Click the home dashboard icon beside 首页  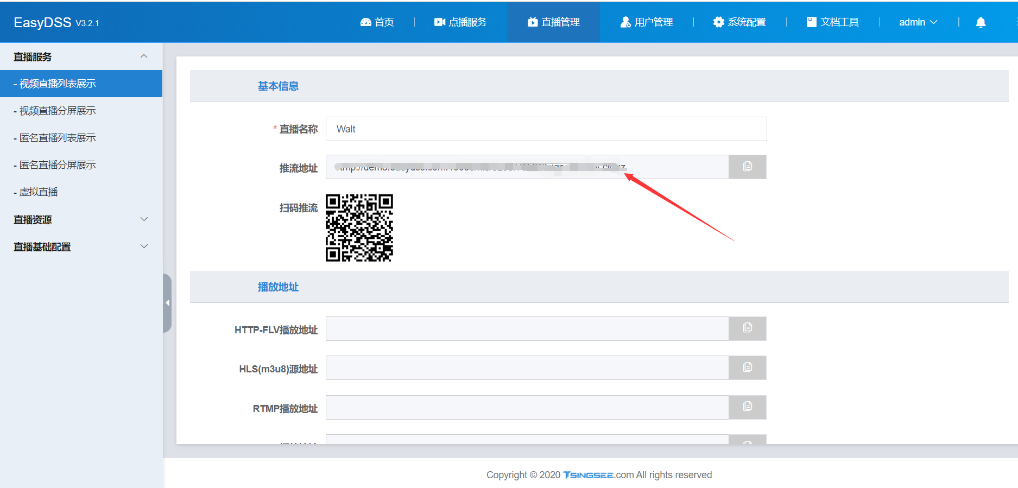[x=366, y=22]
